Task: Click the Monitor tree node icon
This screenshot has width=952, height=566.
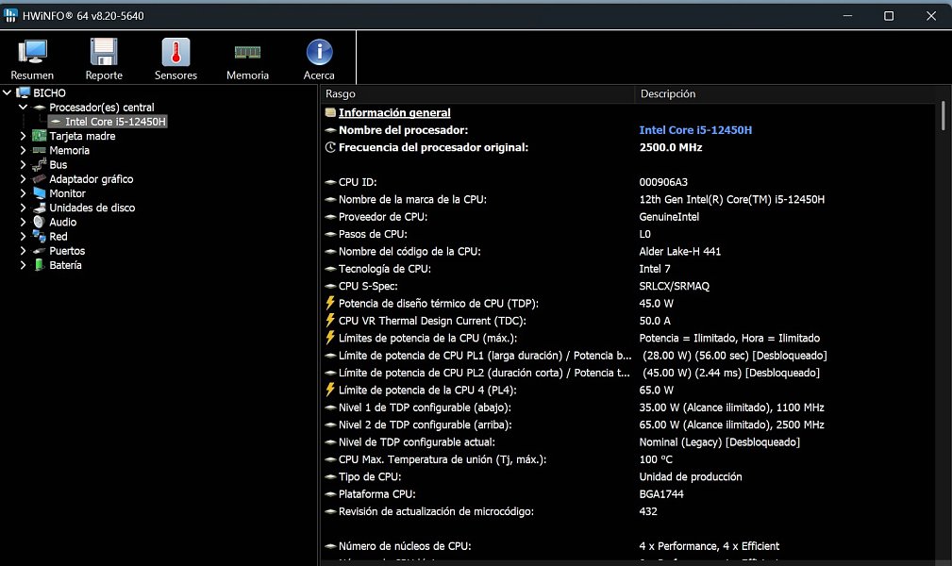Action: (39, 193)
